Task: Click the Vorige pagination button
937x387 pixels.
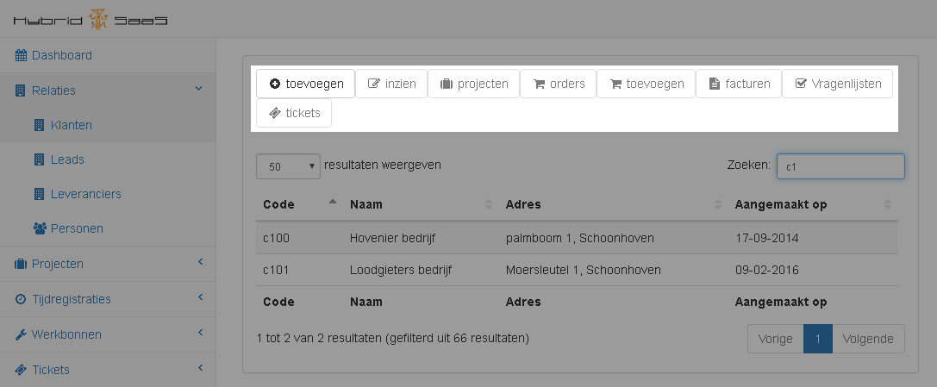Action: tap(775, 339)
